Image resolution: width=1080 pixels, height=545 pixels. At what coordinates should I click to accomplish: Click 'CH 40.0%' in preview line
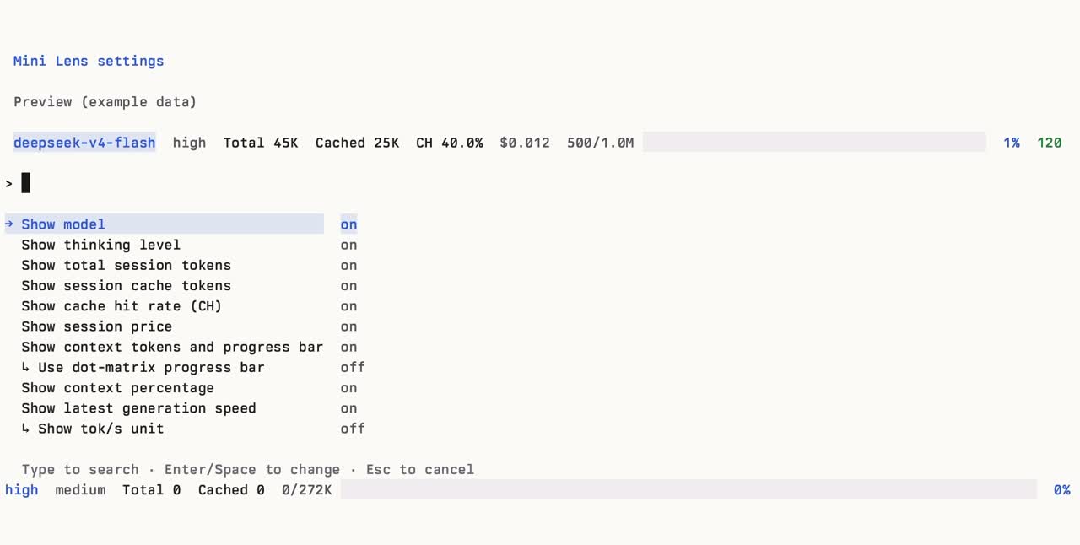450,143
